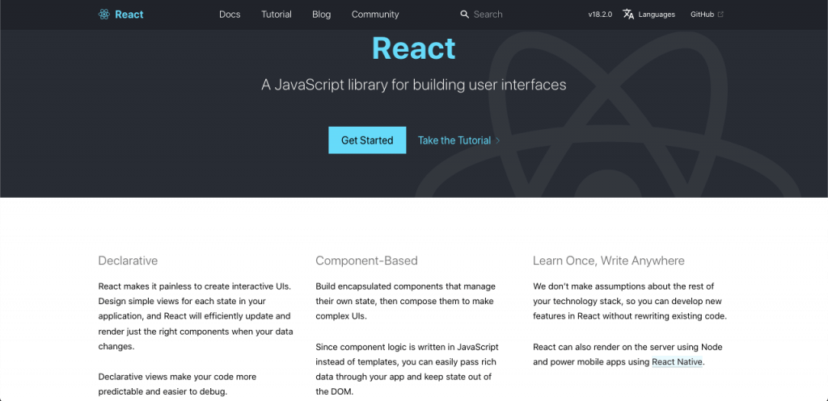
Task: Click the React brand name in header
Action: pyautogui.click(x=129, y=15)
